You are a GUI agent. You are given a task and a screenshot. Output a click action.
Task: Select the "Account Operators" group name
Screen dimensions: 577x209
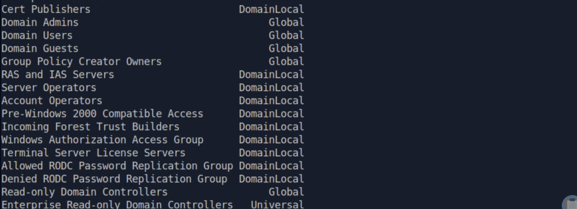[x=51, y=101]
